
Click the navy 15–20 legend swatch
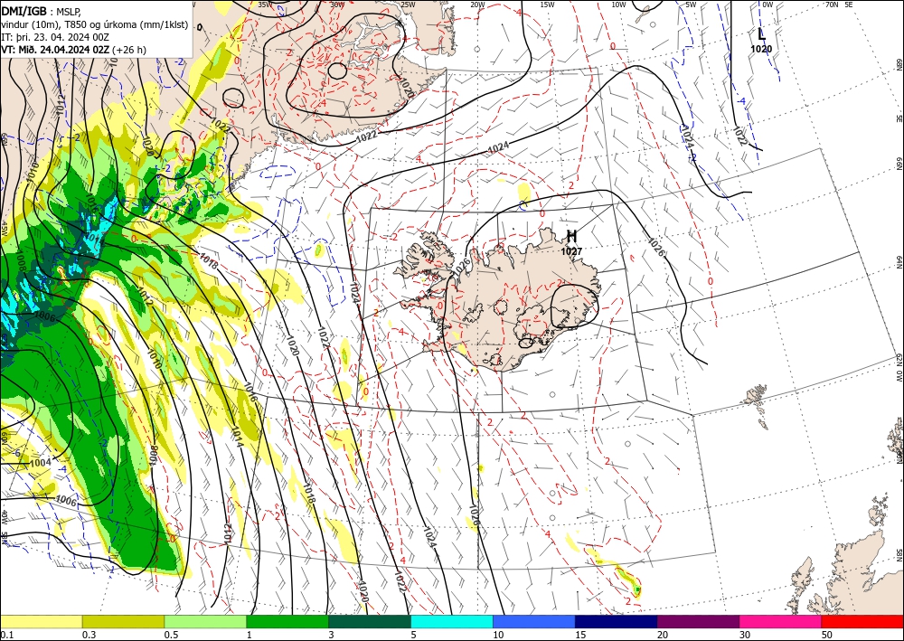[x=616, y=621]
